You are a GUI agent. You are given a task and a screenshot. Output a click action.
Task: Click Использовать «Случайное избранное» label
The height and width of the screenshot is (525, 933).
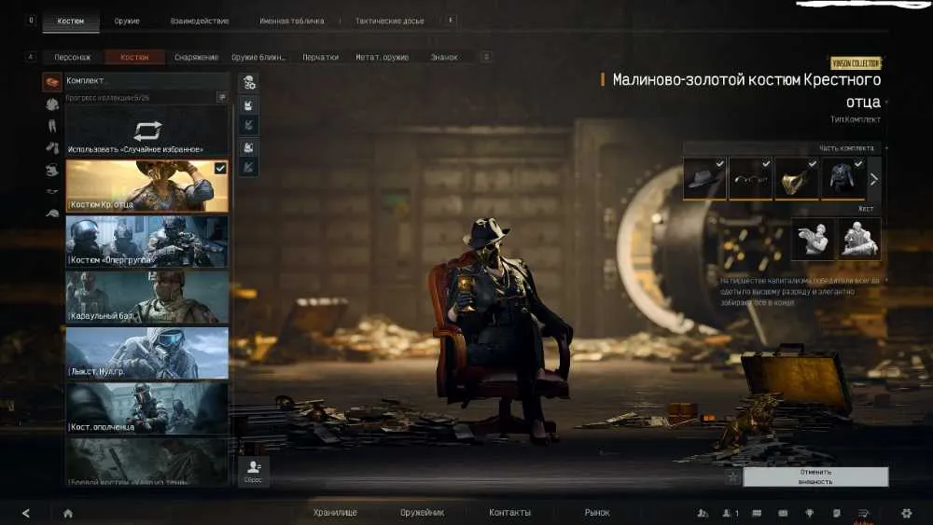pyautogui.click(x=135, y=149)
